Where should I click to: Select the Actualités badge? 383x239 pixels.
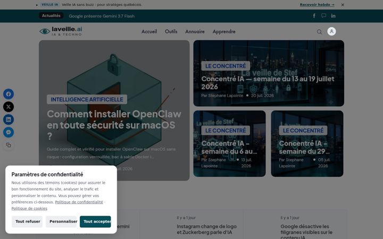pyautogui.click(x=51, y=15)
